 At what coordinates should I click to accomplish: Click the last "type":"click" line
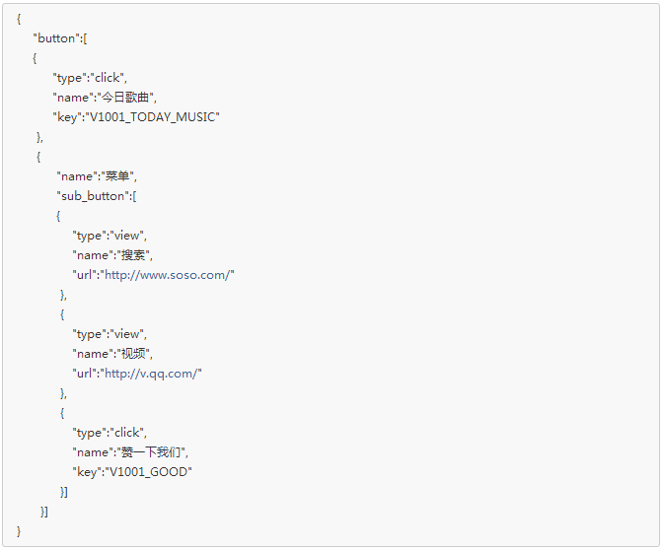tap(110, 433)
